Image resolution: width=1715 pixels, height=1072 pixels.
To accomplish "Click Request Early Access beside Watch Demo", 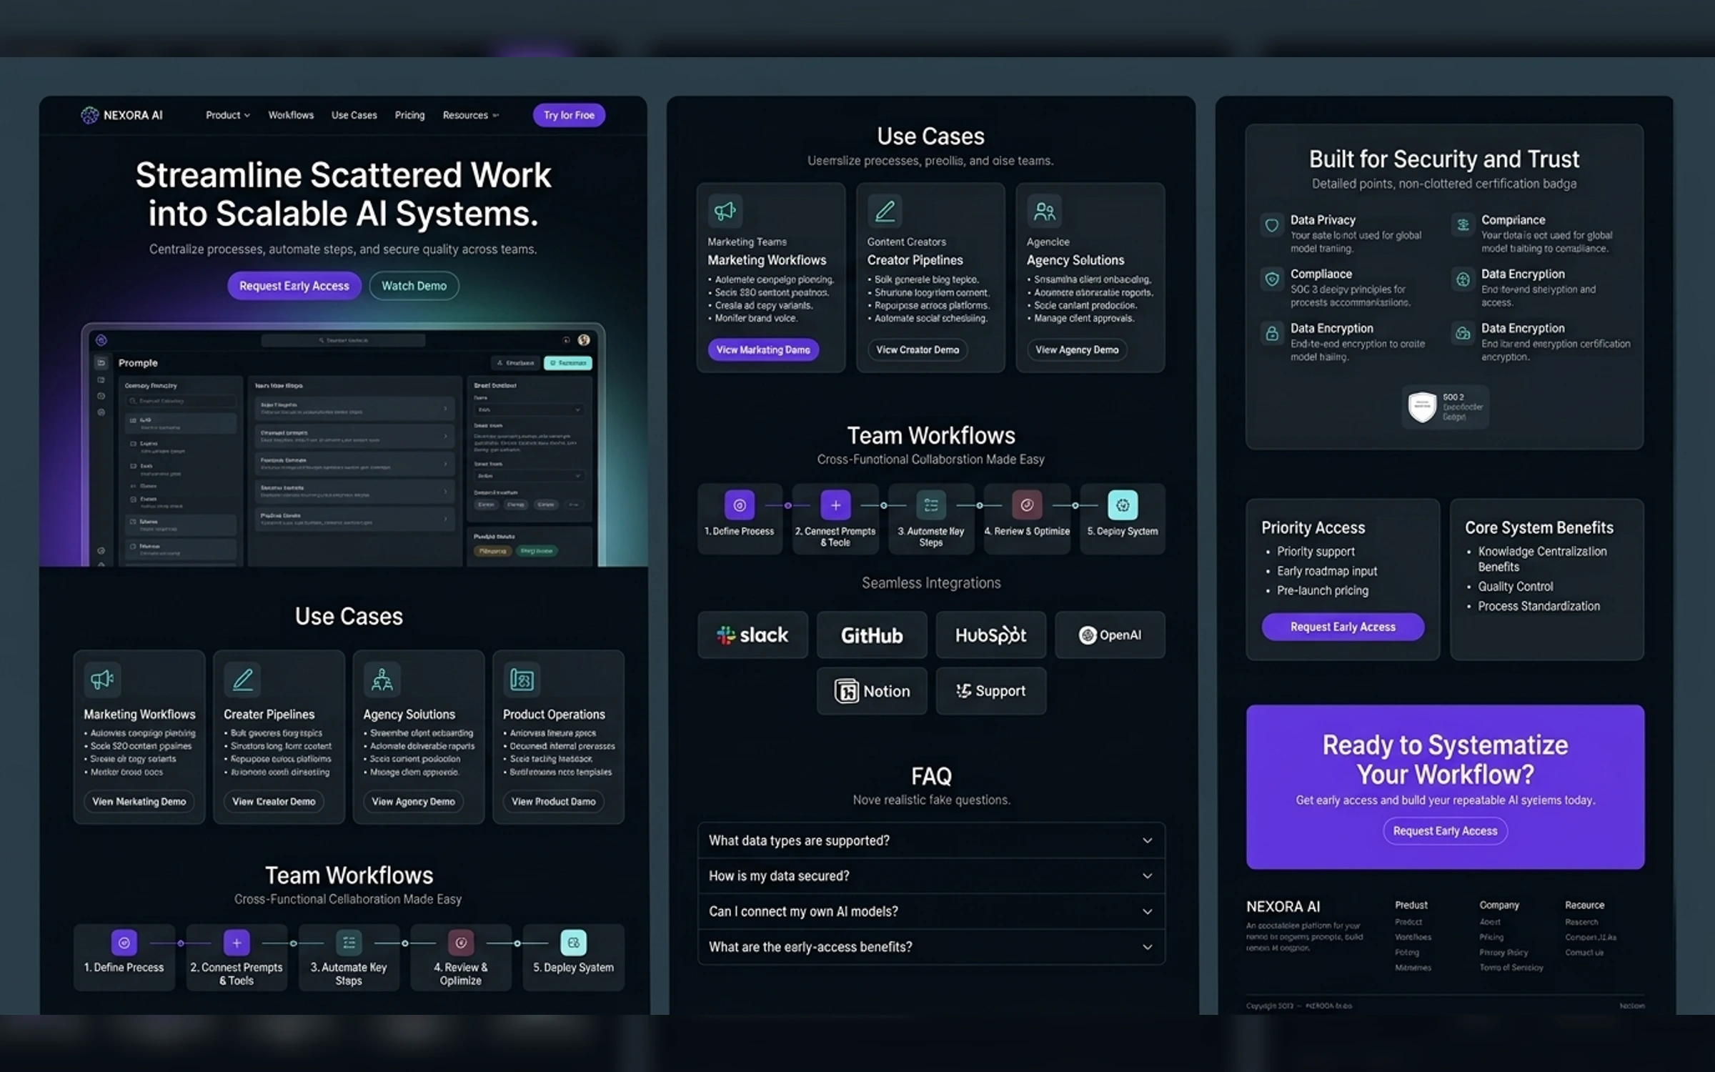I will 294,286.
